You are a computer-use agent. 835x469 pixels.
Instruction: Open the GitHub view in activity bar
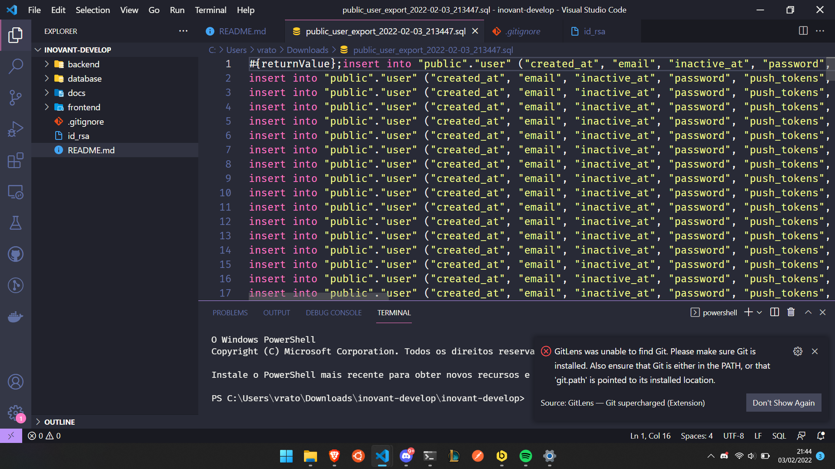[16, 254]
